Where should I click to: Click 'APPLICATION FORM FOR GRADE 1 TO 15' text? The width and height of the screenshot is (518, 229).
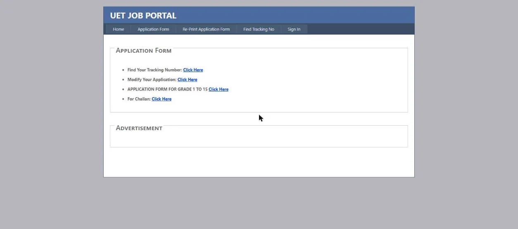pyautogui.click(x=167, y=89)
